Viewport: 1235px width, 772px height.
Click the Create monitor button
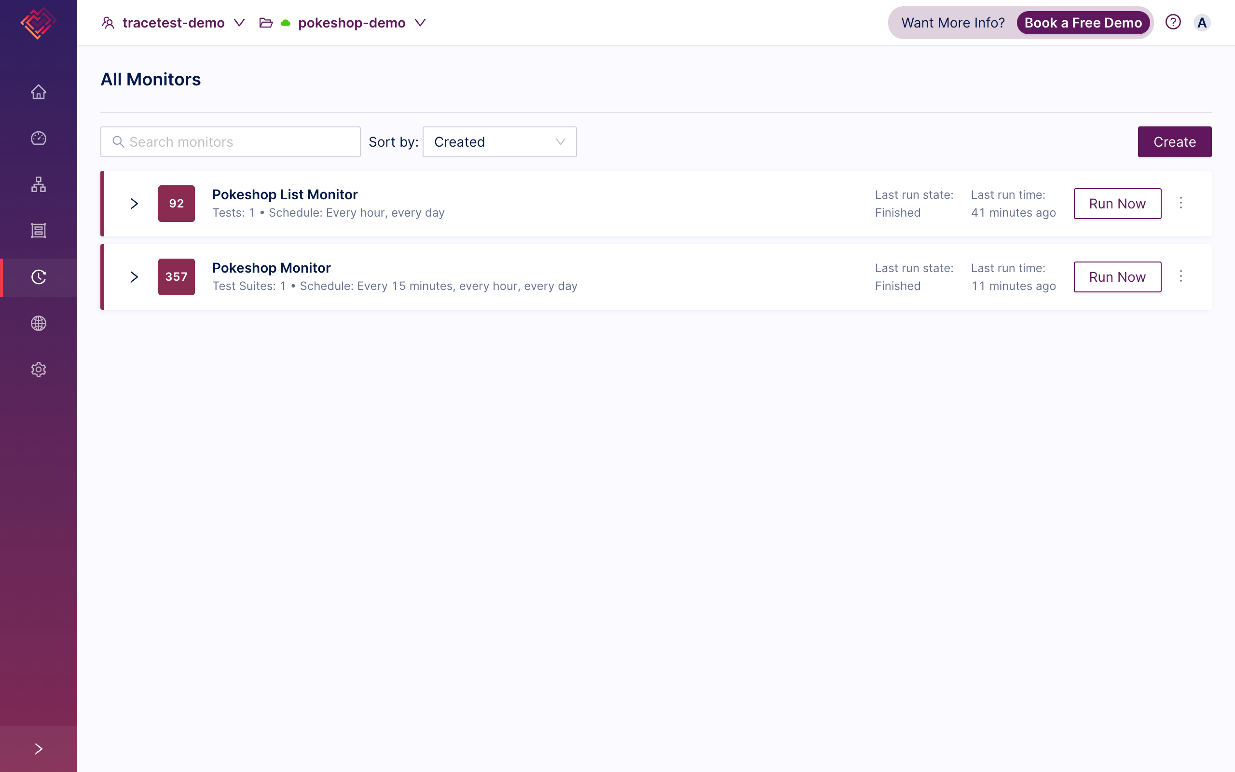click(1174, 142)
